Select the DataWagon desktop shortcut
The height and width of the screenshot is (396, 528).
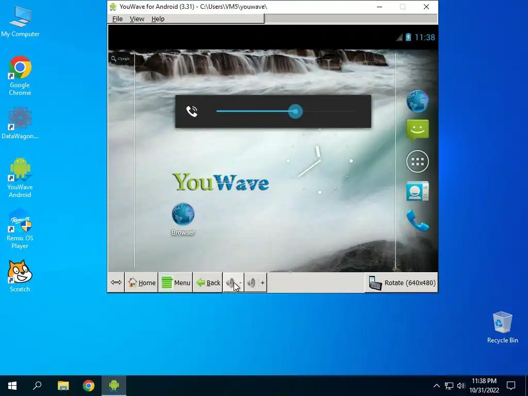[x=20, y=123]
